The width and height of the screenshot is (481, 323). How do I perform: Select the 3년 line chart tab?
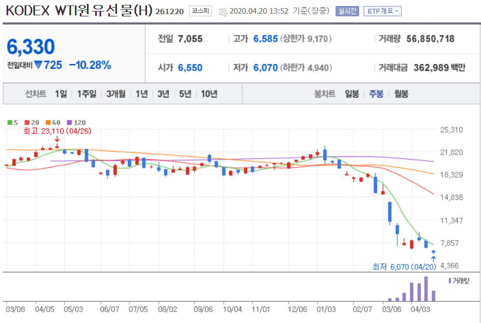click(163, 93)
